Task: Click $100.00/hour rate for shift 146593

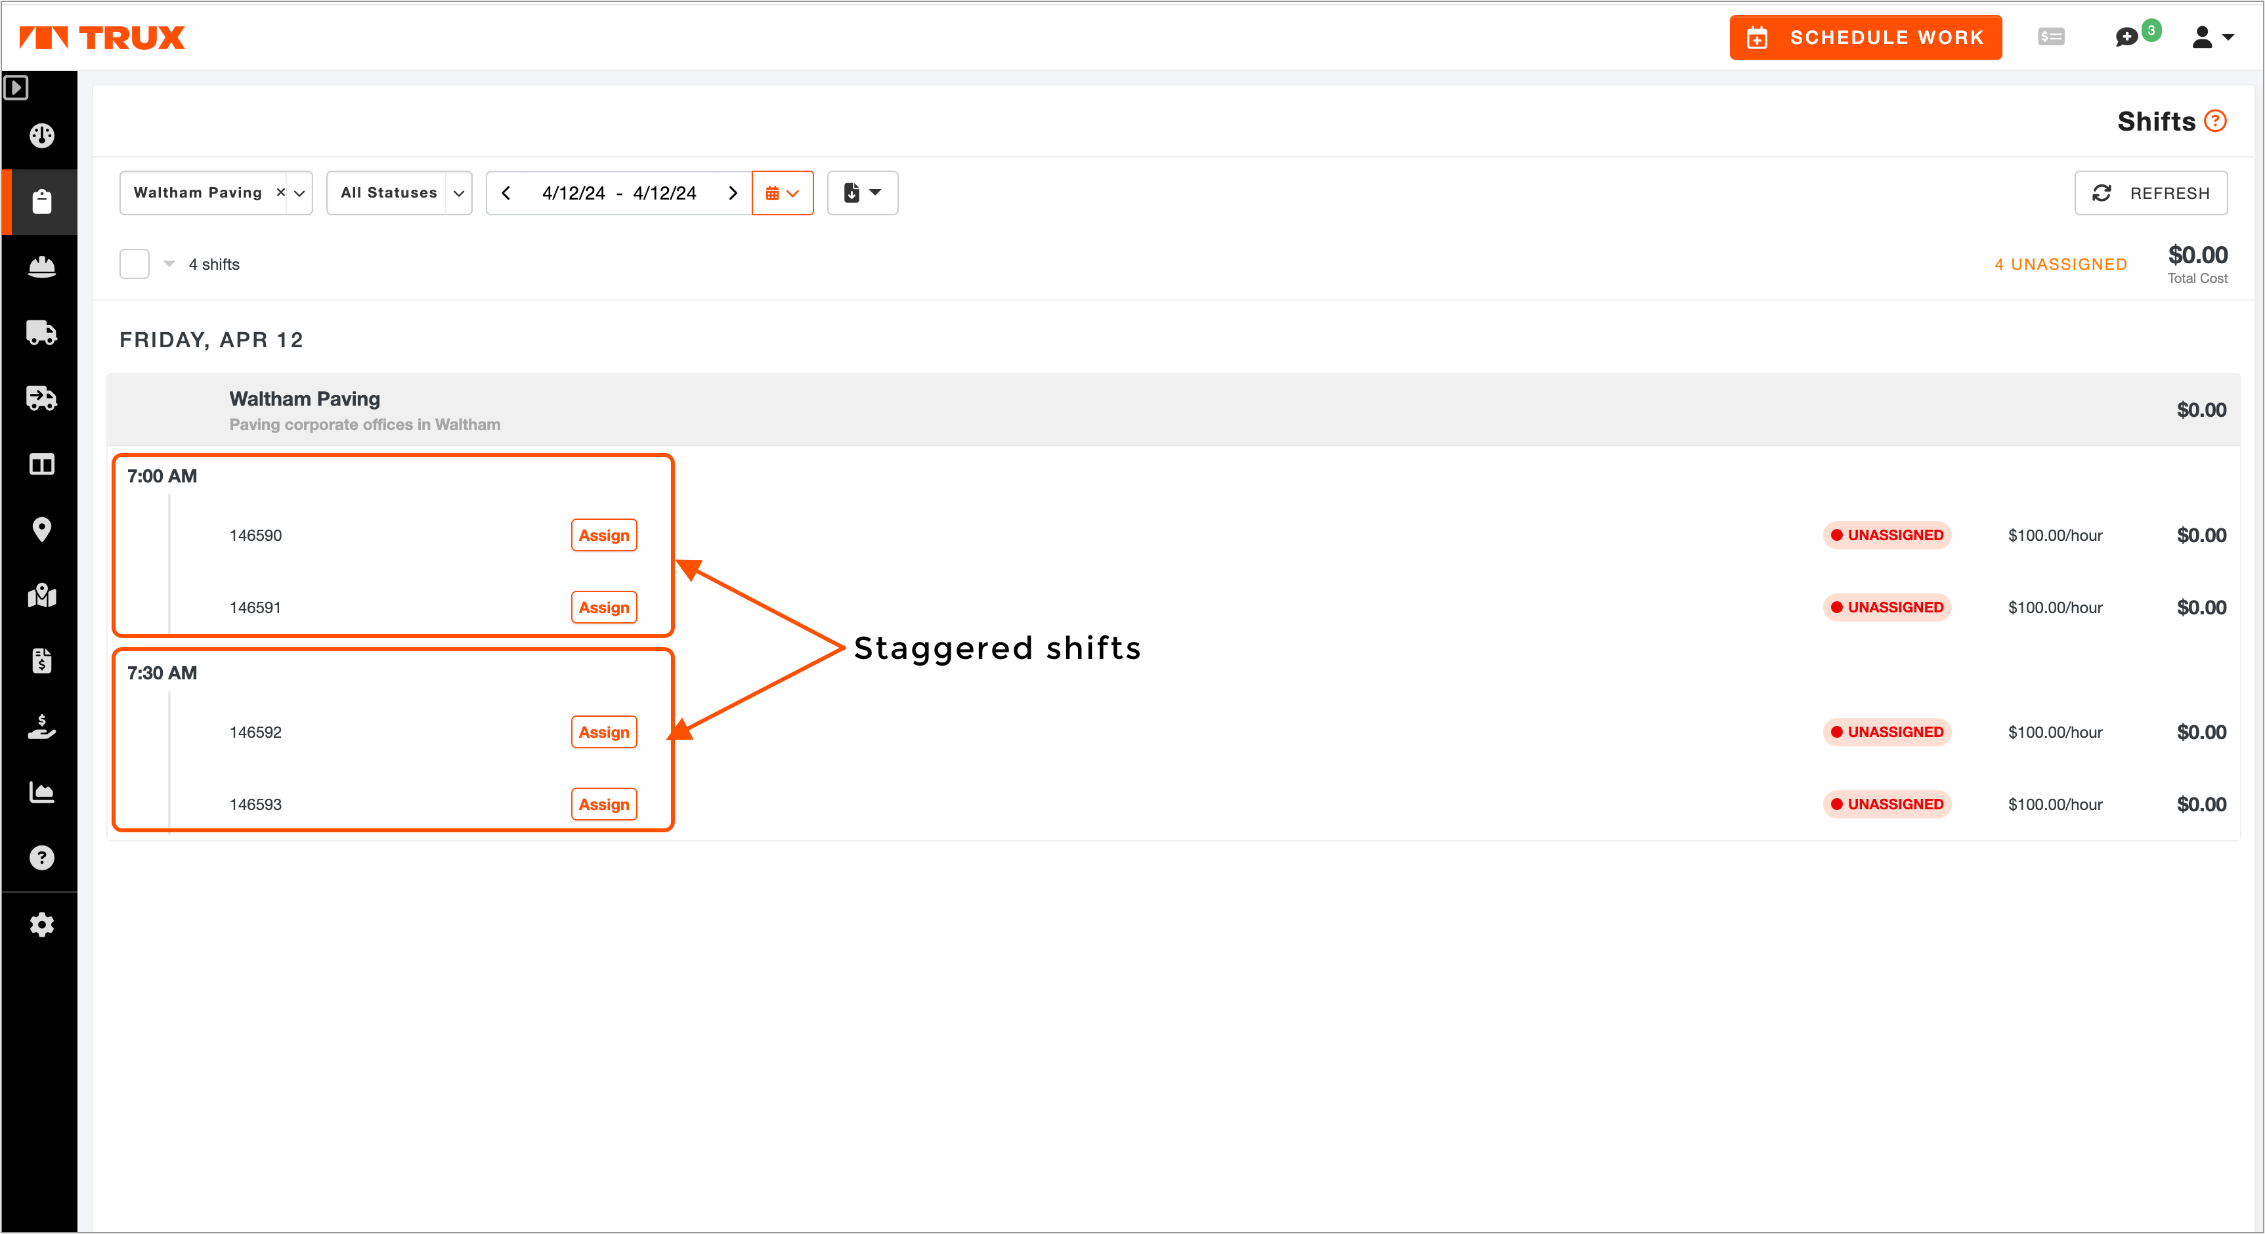Action: tap(2055, 804)
